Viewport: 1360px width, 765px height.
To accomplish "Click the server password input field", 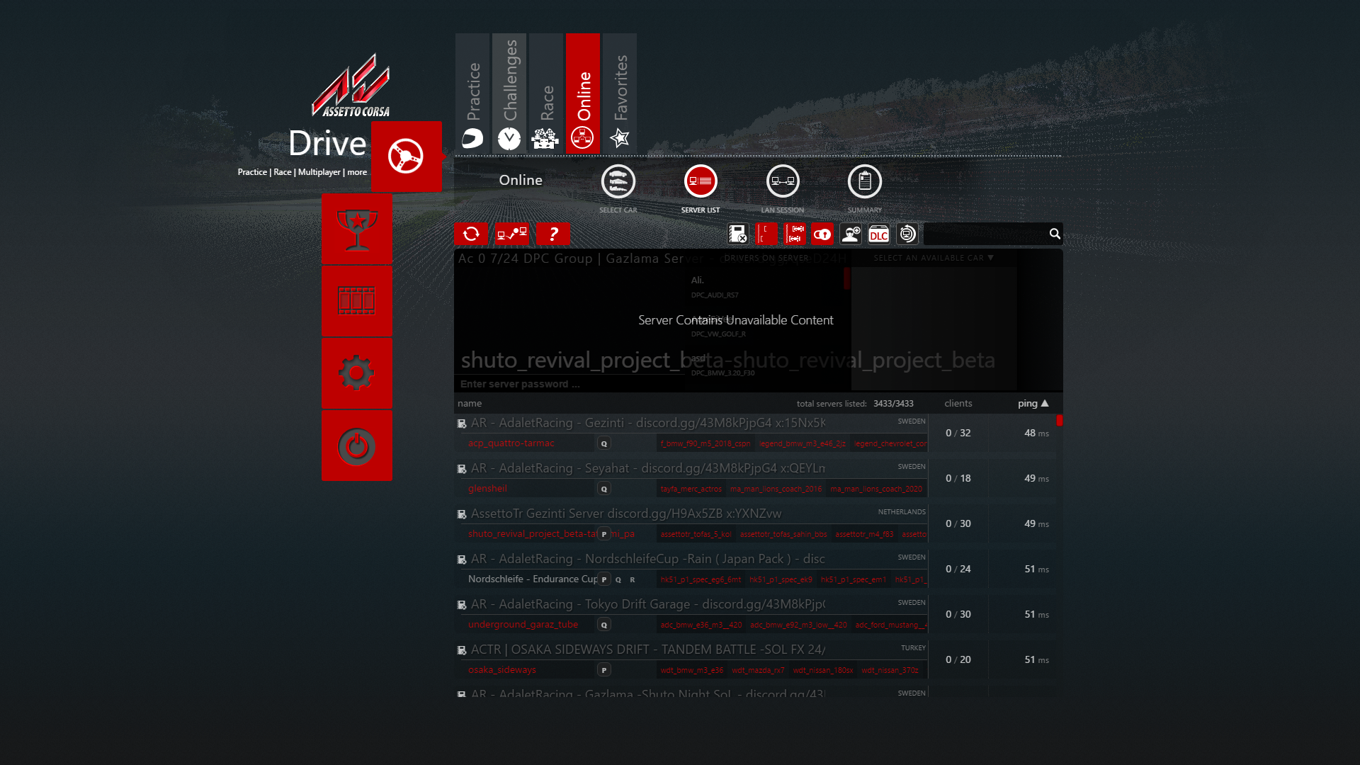I will [x=637, y=384].
